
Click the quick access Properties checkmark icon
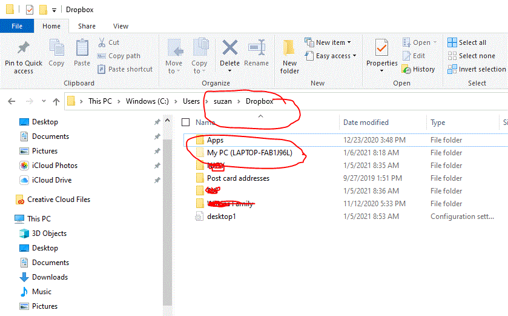(30, 10)
